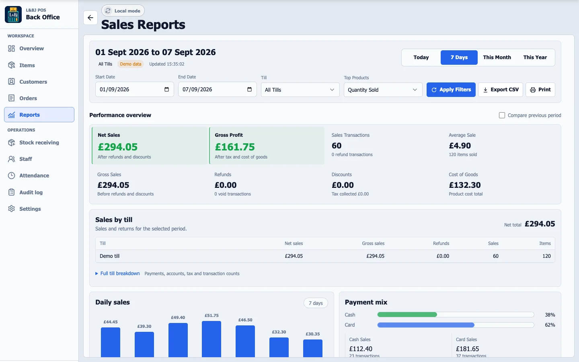
Task: Click the Average Sale £4.90 value
Action: (x=460, y=146)
